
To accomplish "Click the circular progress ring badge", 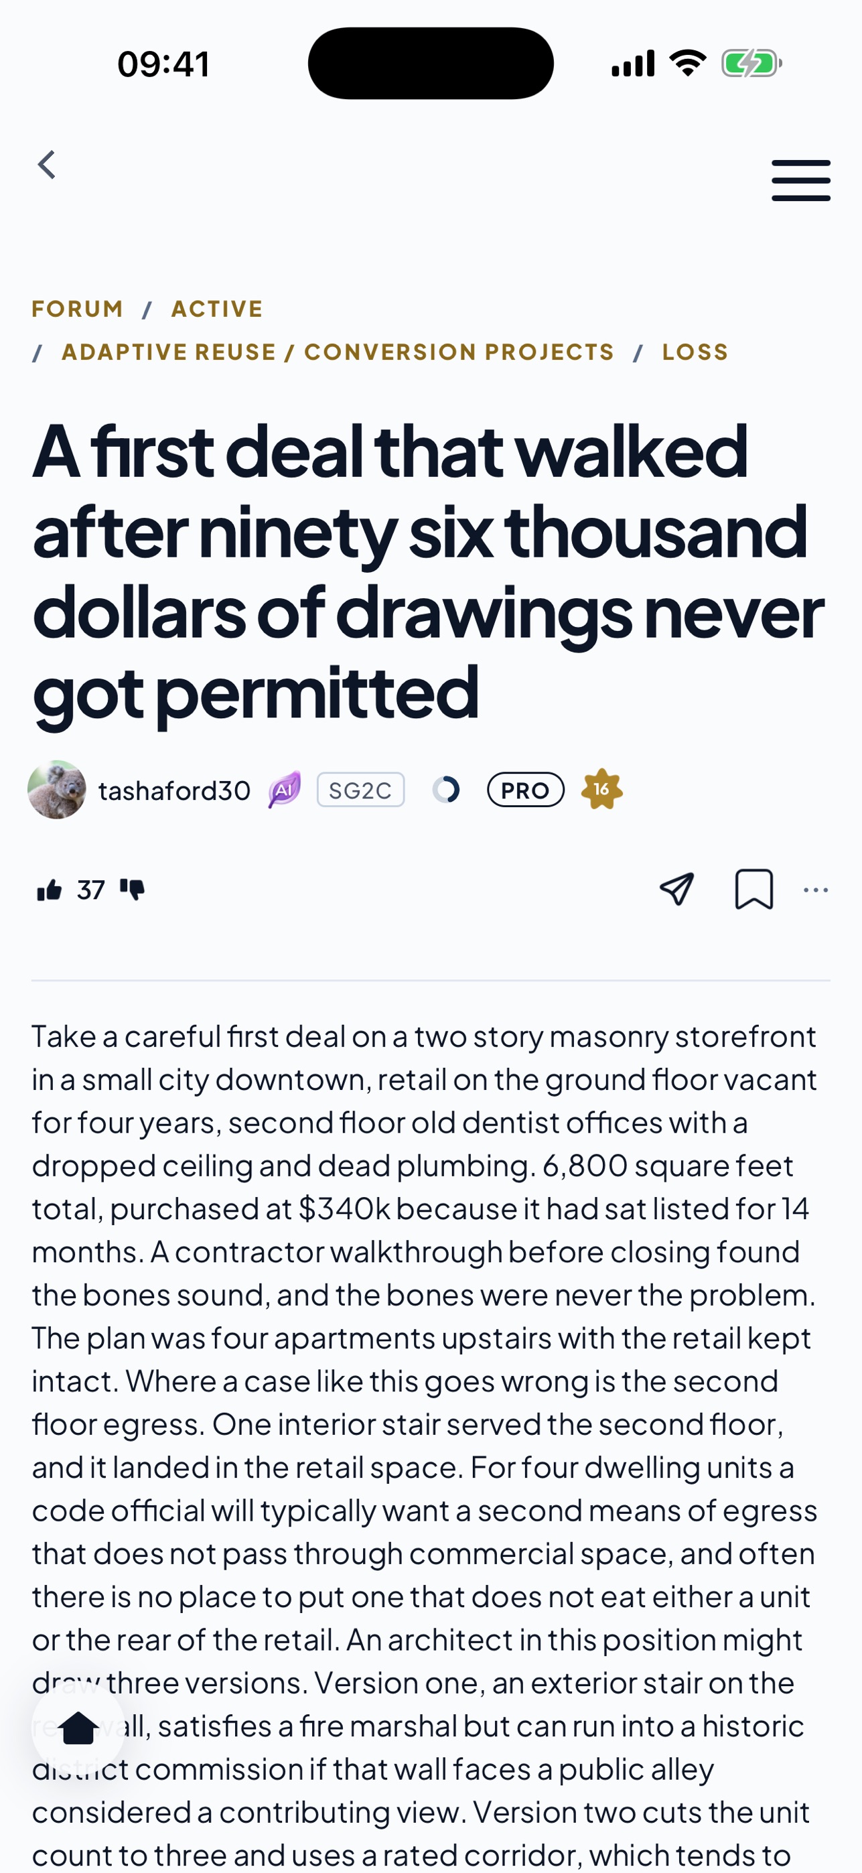I will coord(446,790).
